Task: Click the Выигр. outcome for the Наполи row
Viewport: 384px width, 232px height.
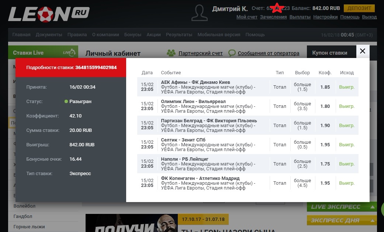Action: pos(347,164)
